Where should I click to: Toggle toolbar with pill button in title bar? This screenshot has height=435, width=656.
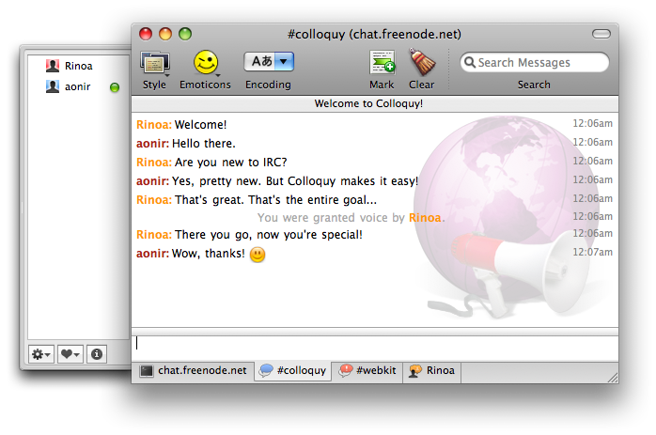click(x=601, y=34)
